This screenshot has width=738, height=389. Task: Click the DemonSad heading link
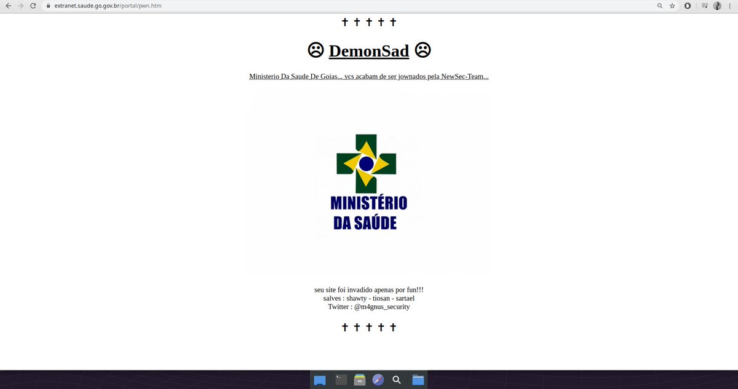click(369, 50)
